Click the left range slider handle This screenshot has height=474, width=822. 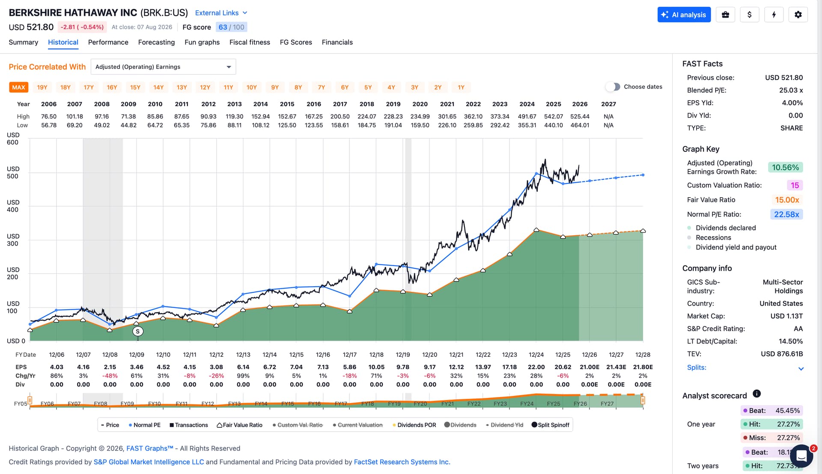point(30,400)
